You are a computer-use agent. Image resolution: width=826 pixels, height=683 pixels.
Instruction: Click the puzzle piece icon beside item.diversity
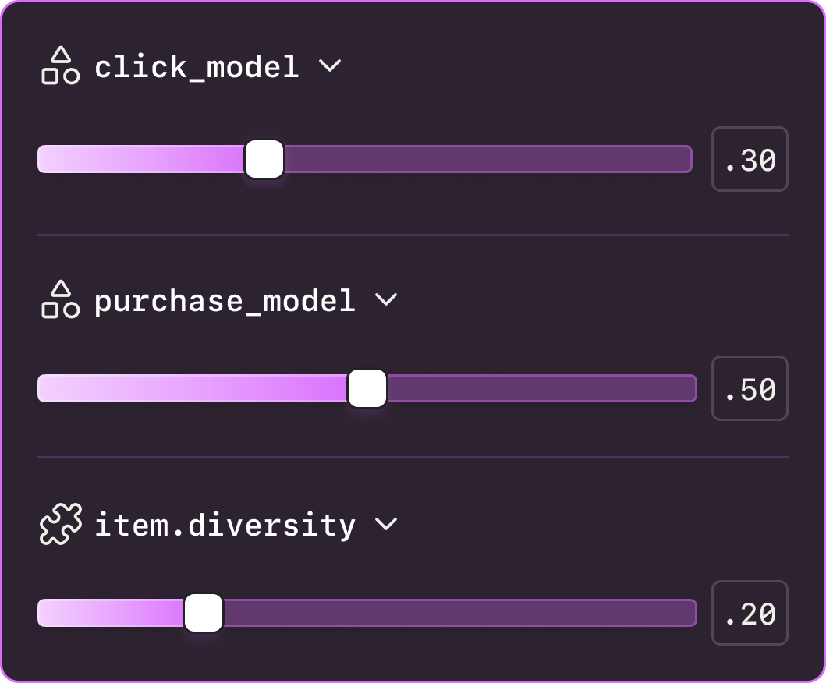(60, 525)
